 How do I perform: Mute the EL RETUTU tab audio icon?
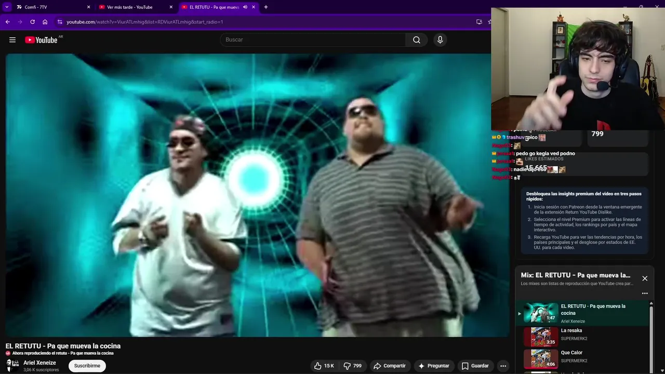tap(245, 7)
